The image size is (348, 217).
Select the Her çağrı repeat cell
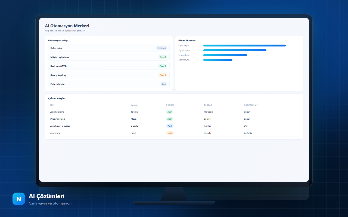pyautogui.click(x=208, y=112)
